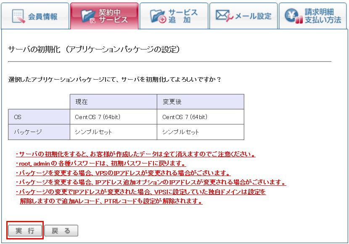349x244 pixels.
Task: Click the warning about all data being erased
Action: pos(135,154)
